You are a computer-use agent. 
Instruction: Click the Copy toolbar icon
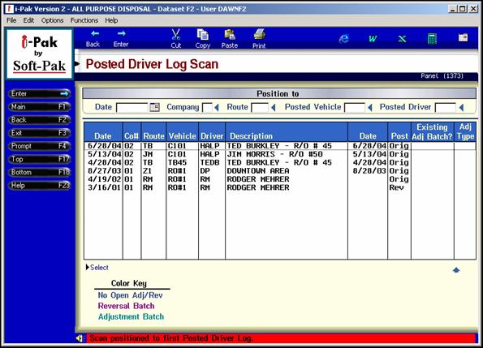pyautogui.click(x=202, y=34)
